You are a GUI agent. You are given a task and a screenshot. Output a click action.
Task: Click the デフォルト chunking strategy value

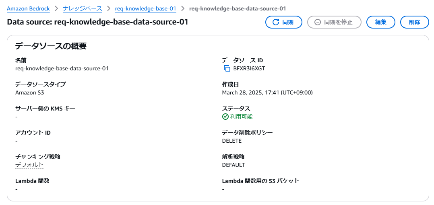click(x=29, y=165)
